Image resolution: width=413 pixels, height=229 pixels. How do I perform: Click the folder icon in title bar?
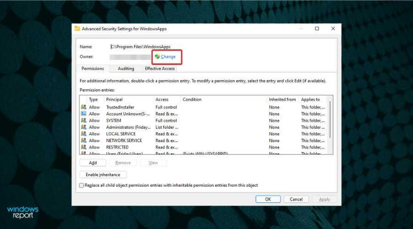pos(77,28)
